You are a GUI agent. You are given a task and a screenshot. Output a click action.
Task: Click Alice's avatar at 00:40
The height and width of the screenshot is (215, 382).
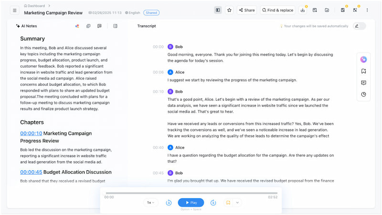click(x=170, y=147)
